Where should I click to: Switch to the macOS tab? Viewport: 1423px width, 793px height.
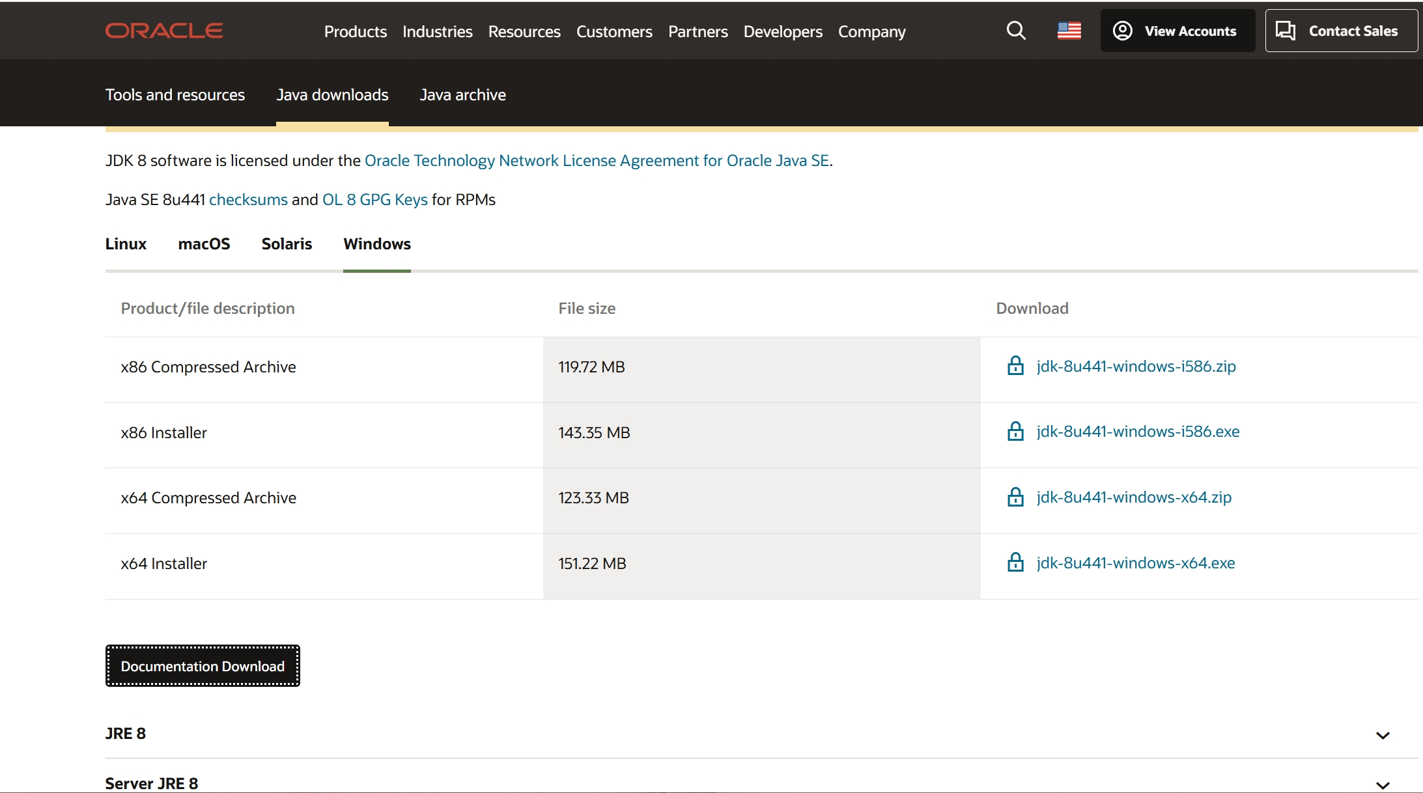point(204,244)
